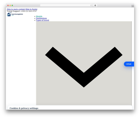This screenshot has width=140, height=118.
Task: Open the Hotels menu link
Action: point(39,16)
